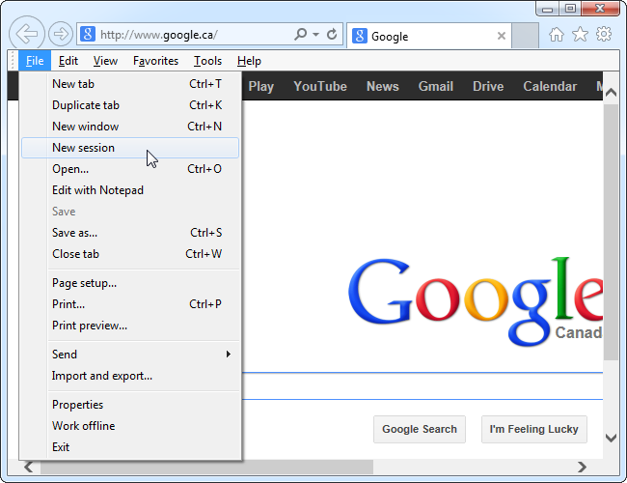Click the vertical scrollbar down arrow
627x483 pixels.
611,438
